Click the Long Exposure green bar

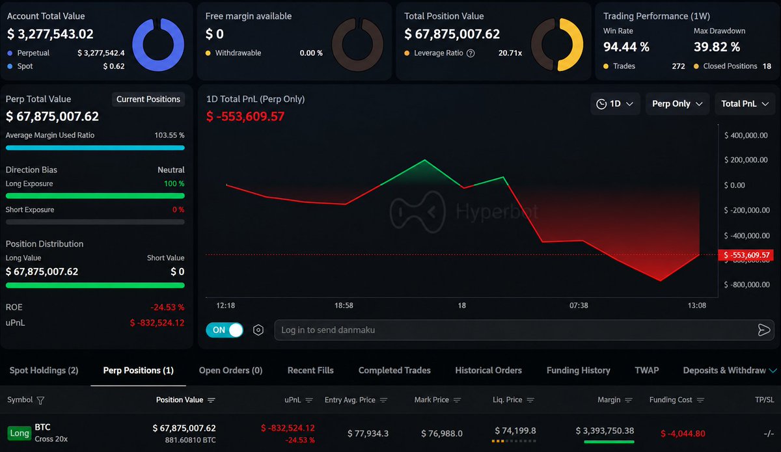pyautogui.click(x=95, y=195)
